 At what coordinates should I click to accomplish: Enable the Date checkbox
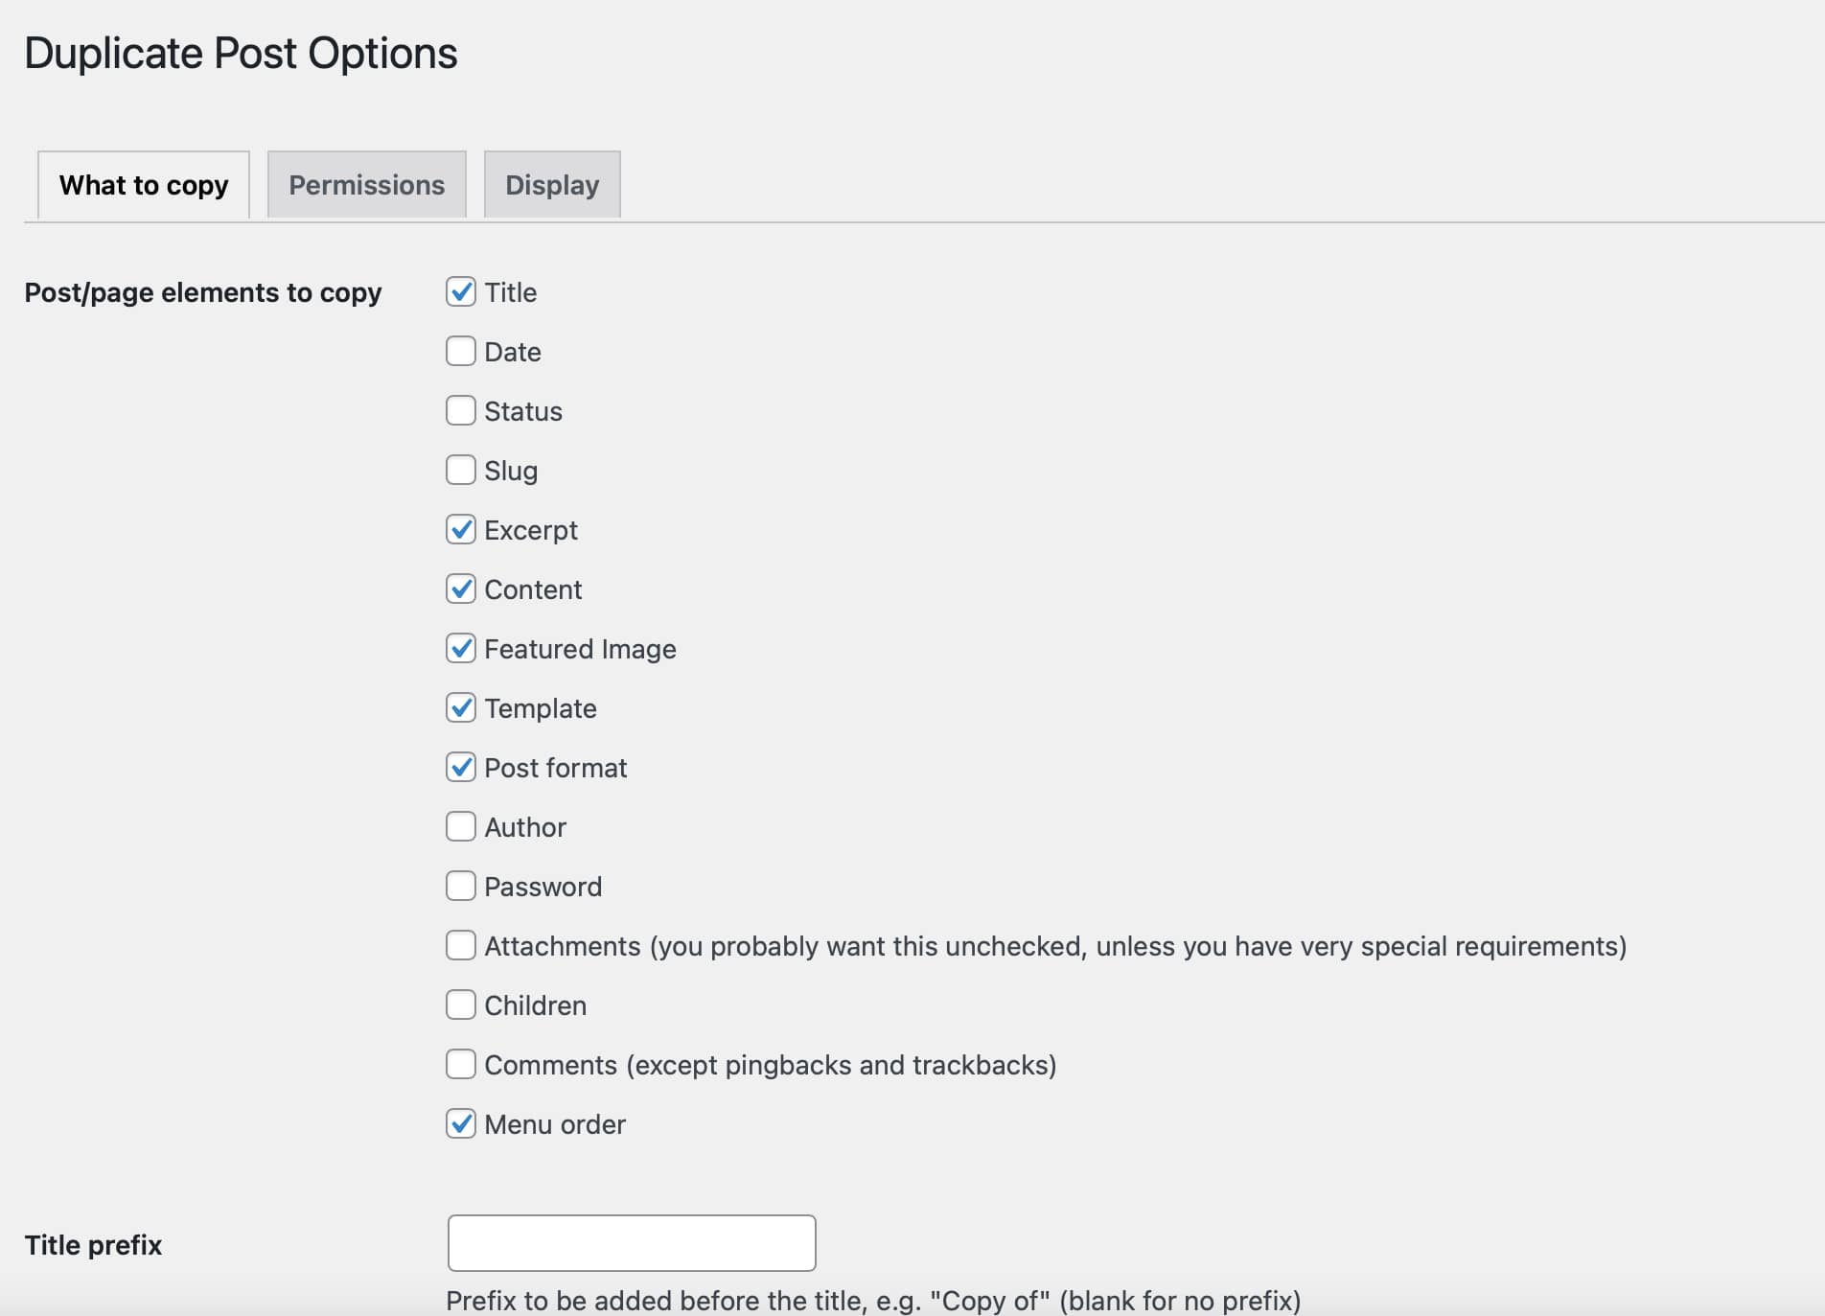[x=461, y=351]
